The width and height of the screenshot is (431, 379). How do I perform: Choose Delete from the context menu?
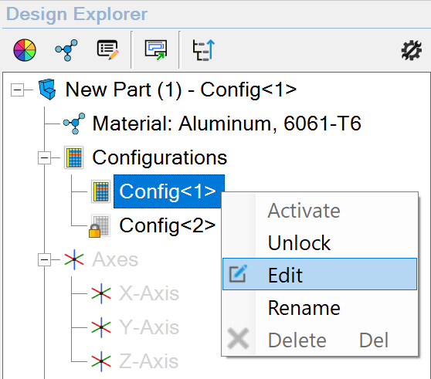point(320,340)
